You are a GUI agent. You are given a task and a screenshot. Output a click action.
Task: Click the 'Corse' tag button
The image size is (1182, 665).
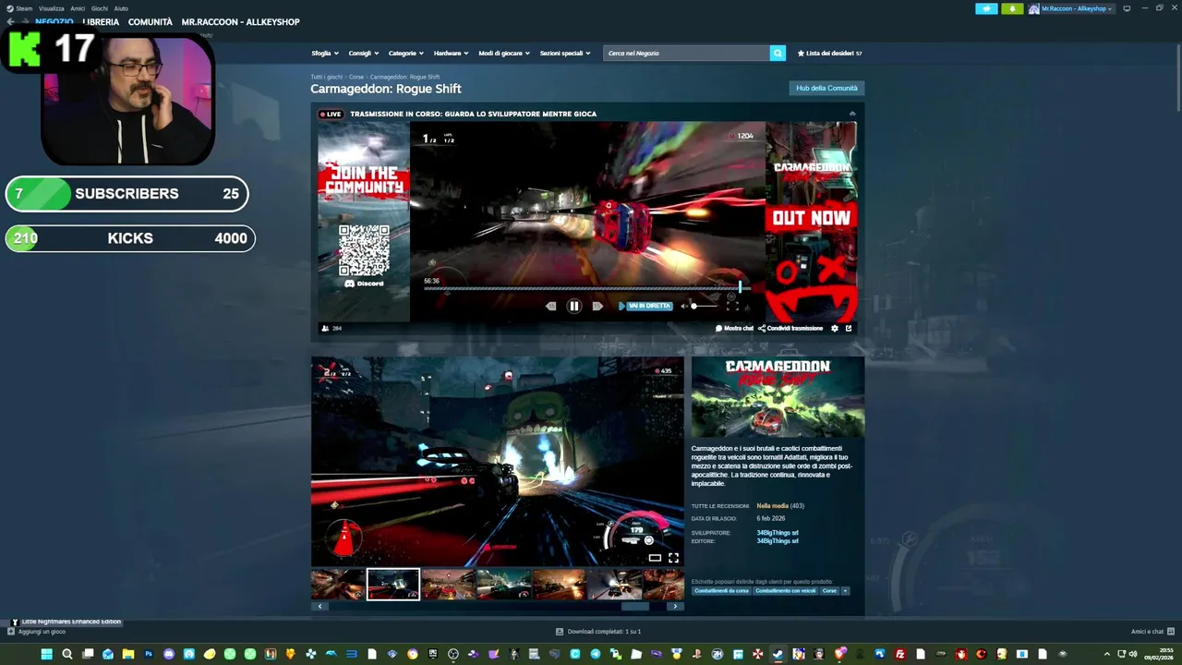pos(829,591)
